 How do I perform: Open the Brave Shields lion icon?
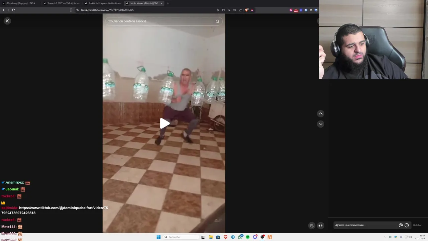pyautogui.click(x=247, y=10)
